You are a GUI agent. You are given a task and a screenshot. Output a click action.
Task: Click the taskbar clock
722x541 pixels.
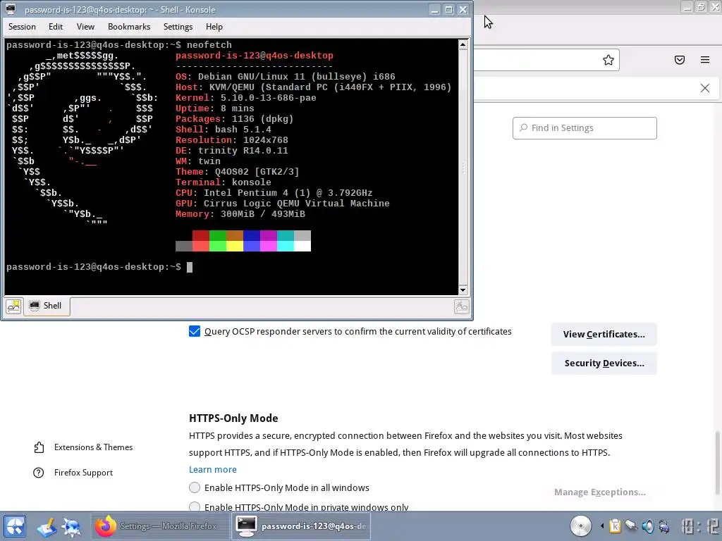(x=700, y=526)
